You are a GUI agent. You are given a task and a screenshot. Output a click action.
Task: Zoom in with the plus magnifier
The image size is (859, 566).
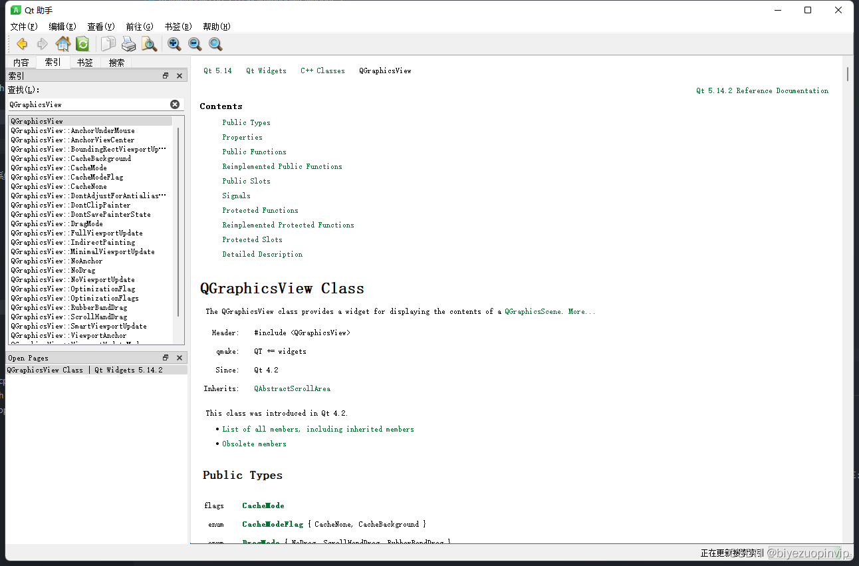tap(174, 44)
